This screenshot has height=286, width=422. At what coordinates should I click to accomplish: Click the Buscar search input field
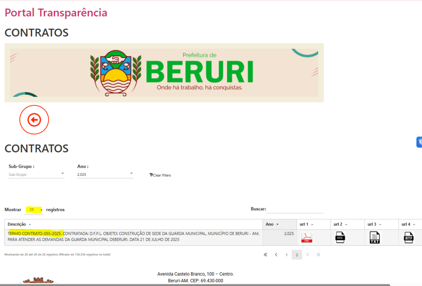(x=295, y=209)
